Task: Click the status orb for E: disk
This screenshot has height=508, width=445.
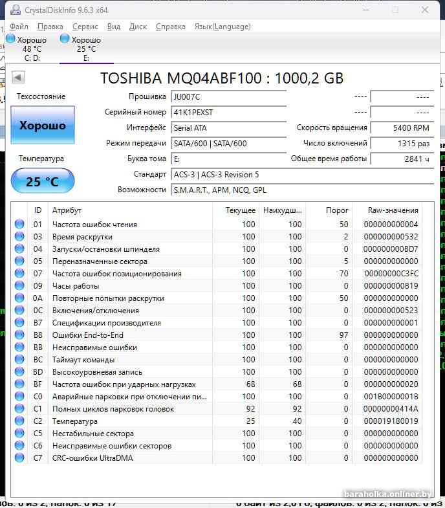Action: click(x=65, y=39)
